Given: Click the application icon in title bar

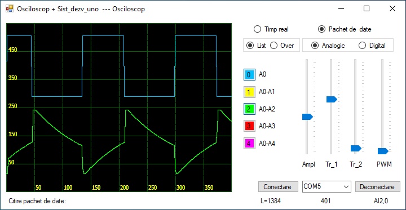Looking at the screenshot, I should coord(10,9).
